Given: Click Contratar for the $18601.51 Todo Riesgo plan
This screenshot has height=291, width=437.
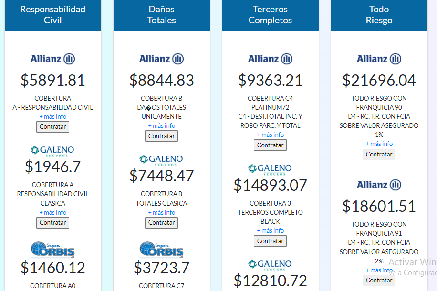Looking at the screenshot, I should click(x=378, y=281).
